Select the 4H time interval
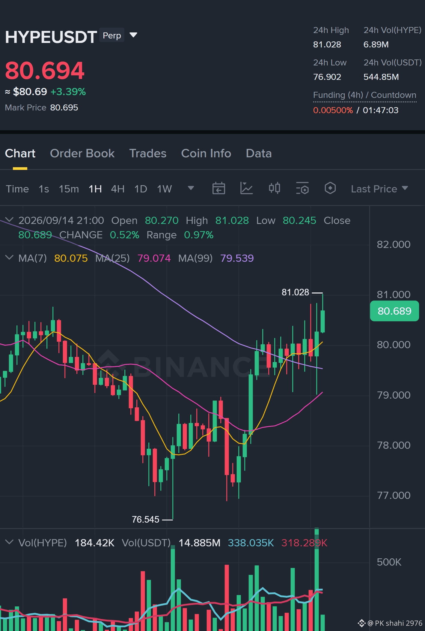The height and width of the screenshot is (631, 425). [118, 189]
